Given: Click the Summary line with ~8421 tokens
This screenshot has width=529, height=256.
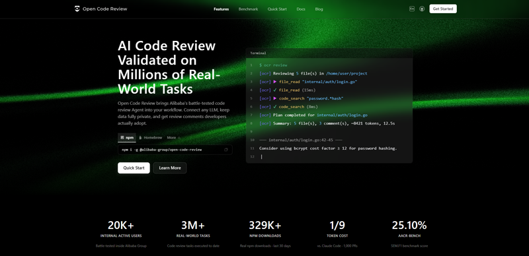Looking at the screenshot, I should click(327, 123).
